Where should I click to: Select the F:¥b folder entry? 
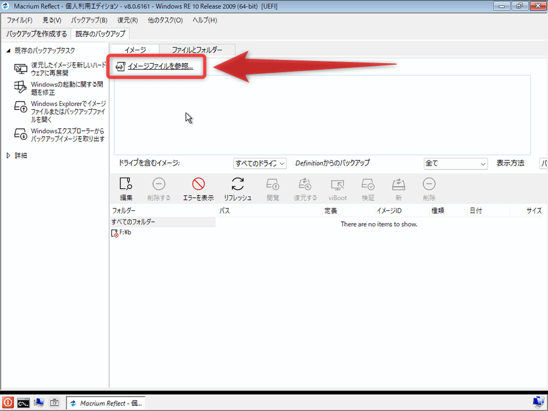point(125,232)
